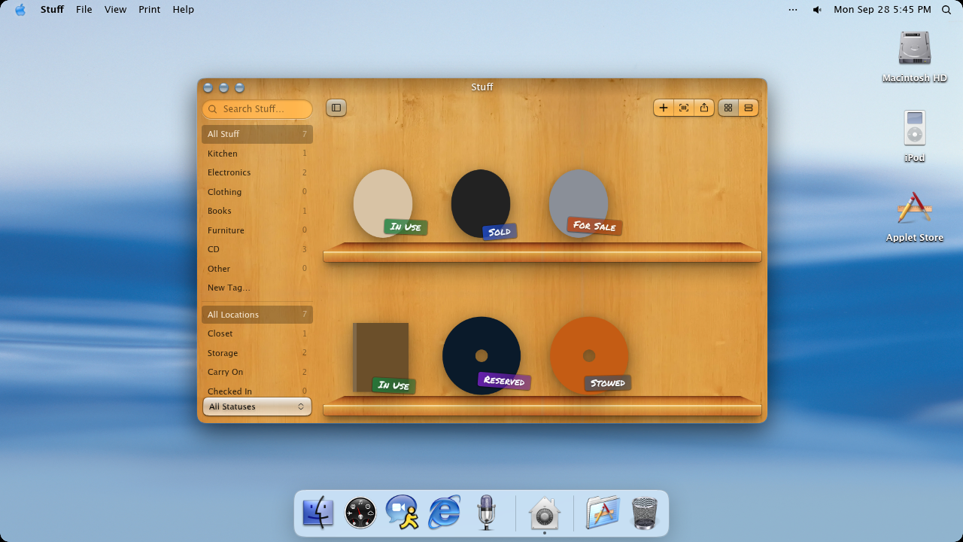The height and width of the screenshot is (542, 963).
Task: Open the barcode scanner tool
Action: click(x=683, y=108)
